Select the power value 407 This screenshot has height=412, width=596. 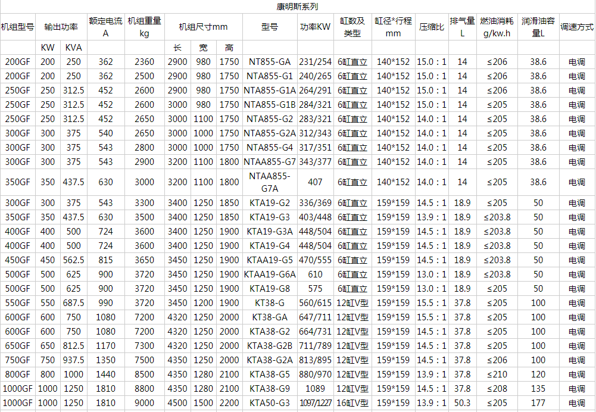[315, 182]
